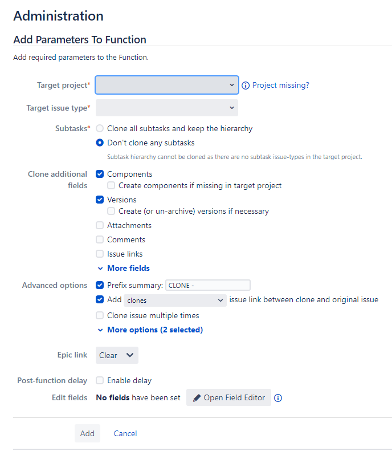Uncheck the Components checkbox
Screen dimensions: 392x455
(x=100, y=174)
